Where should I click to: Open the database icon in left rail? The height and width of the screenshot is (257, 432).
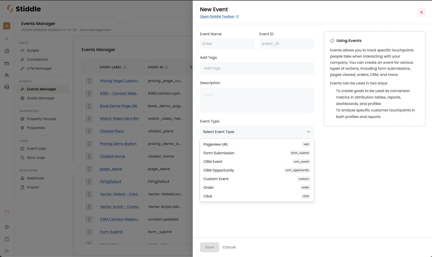[7, 87]
